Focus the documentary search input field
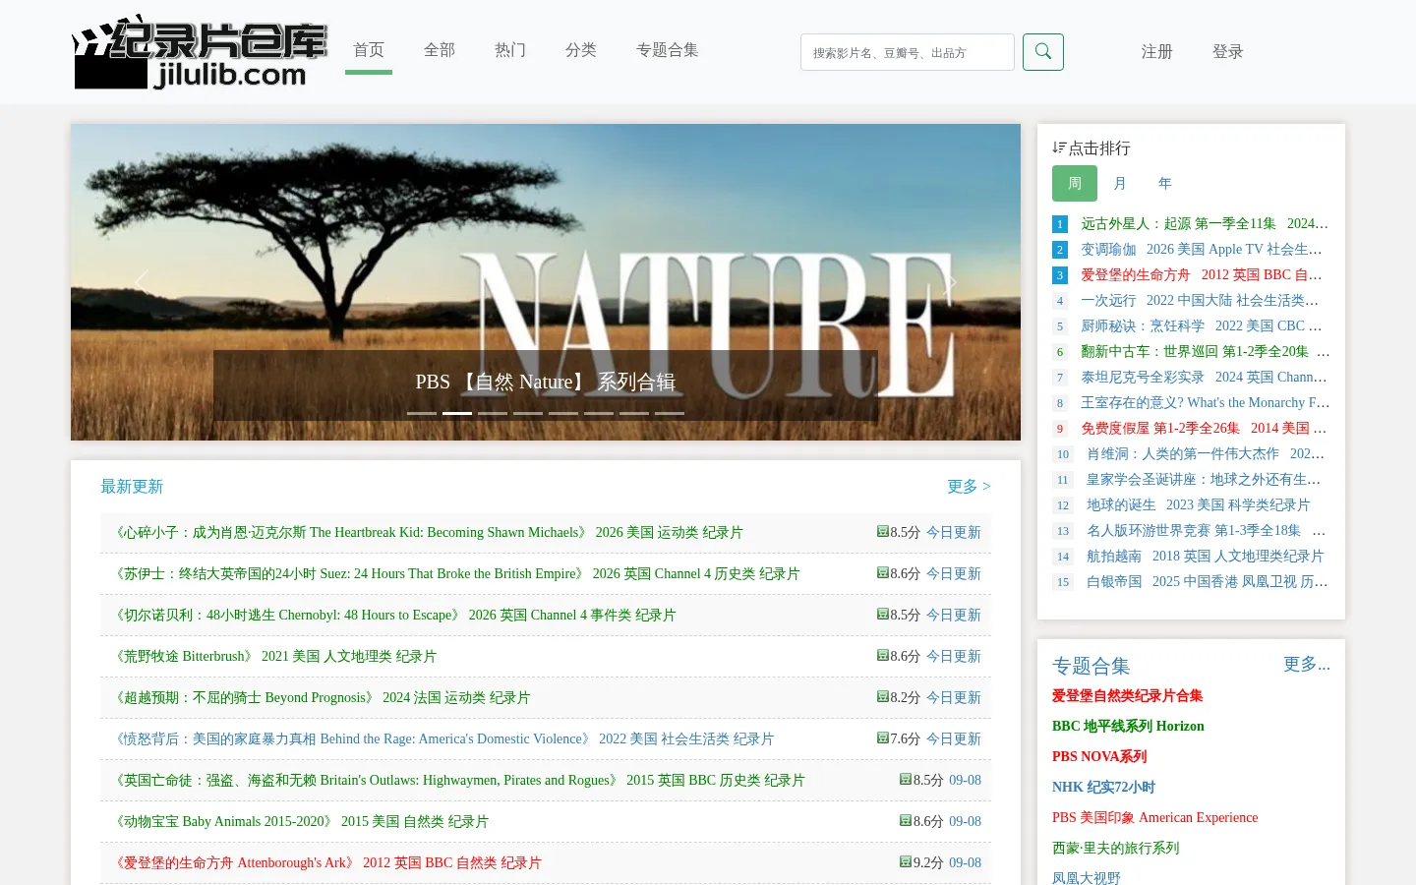 coord(908,52)
